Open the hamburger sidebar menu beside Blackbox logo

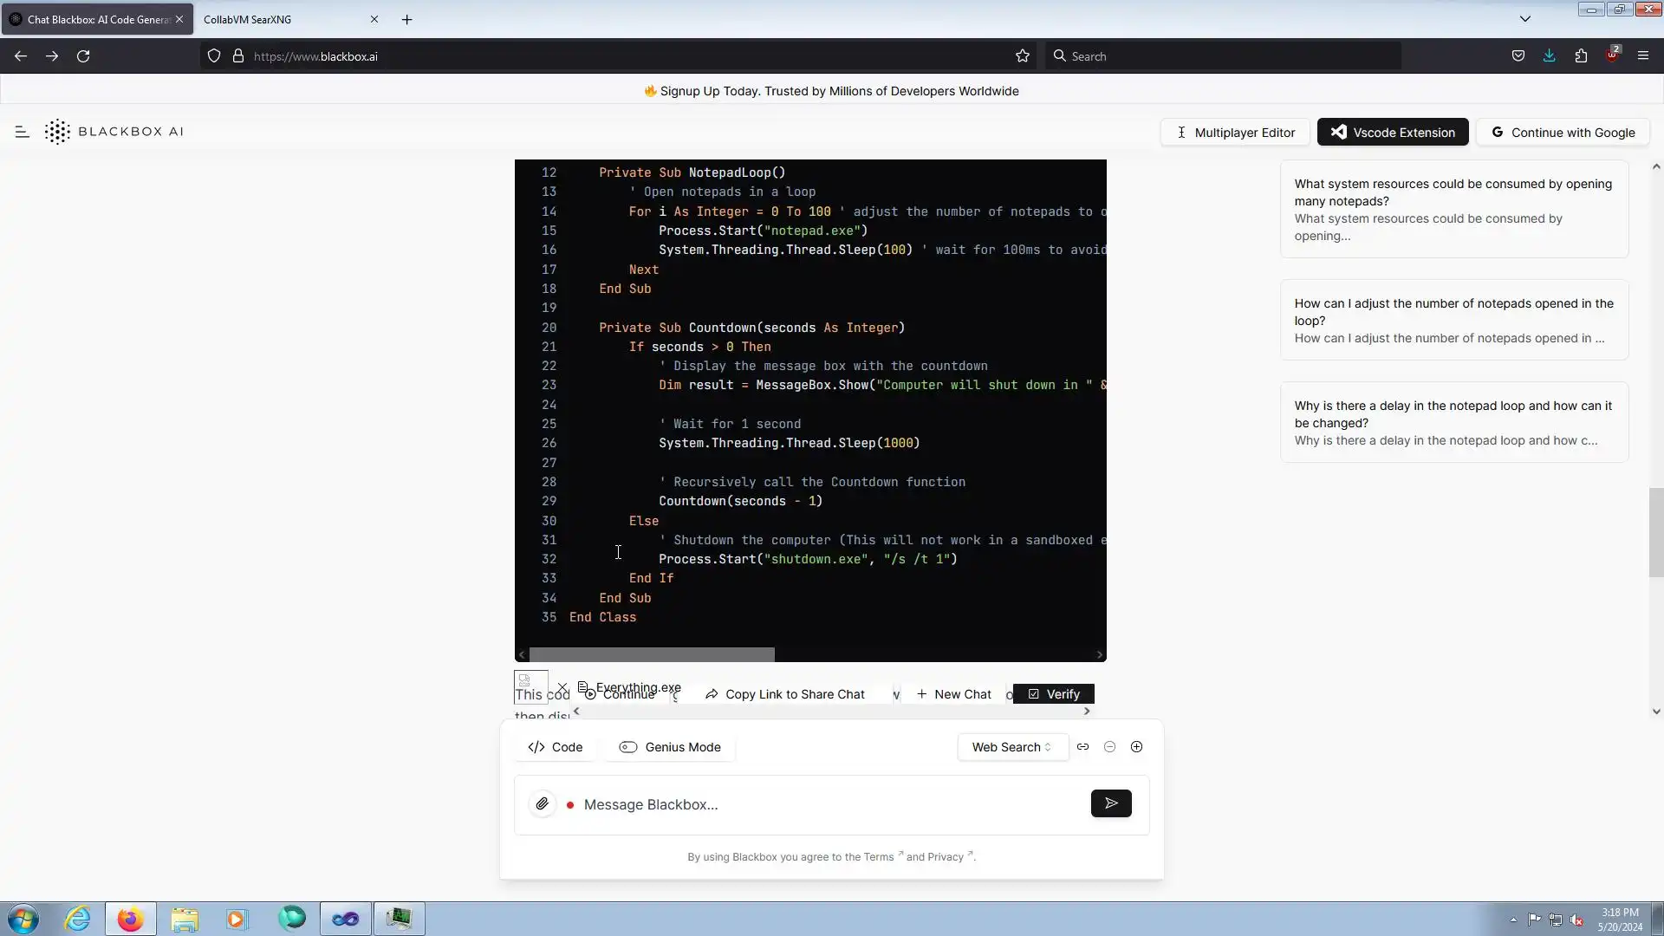point(23,132)
